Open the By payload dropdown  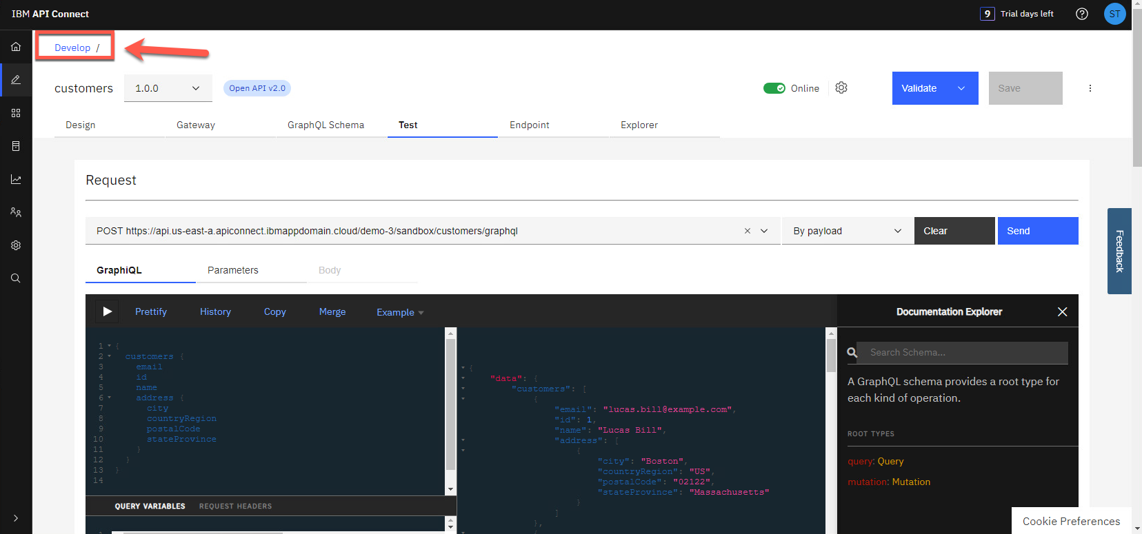tap(847, 231)
